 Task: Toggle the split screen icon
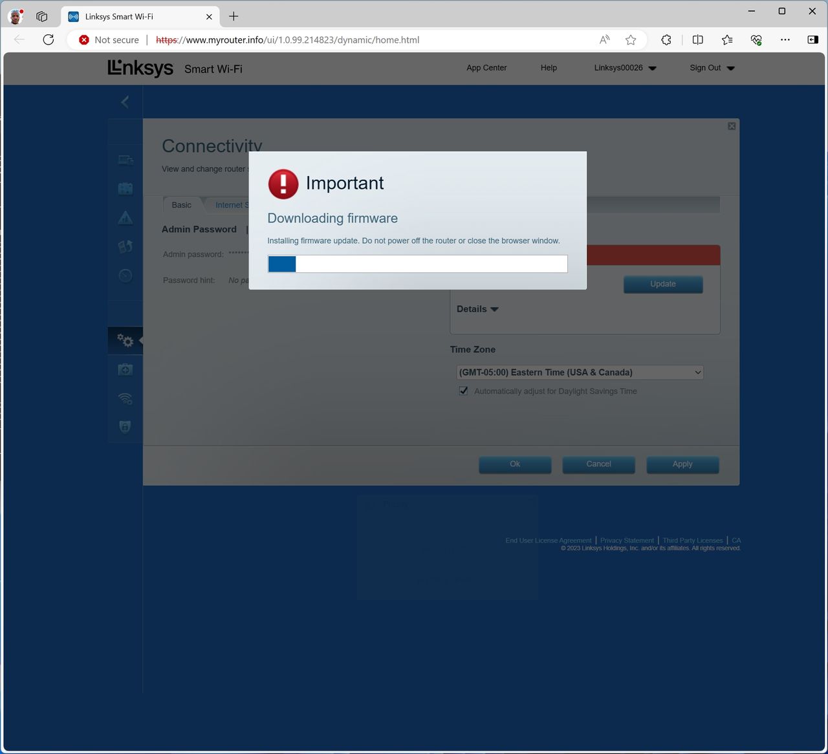697,39
